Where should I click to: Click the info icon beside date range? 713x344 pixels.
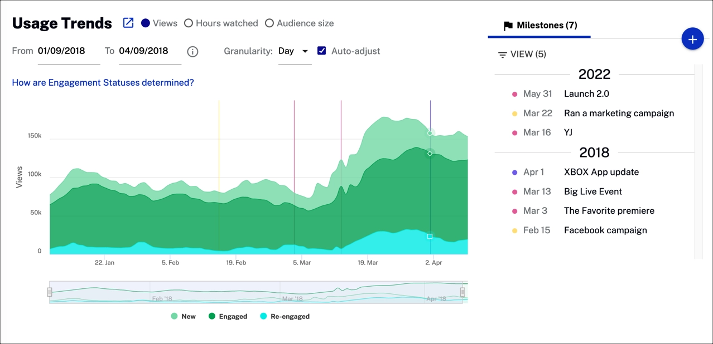pos(192,51)
